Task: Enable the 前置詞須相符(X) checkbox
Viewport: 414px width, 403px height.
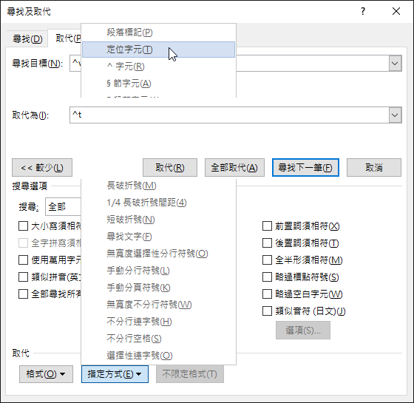Action: pyautogui.click(x=267, y=226)
